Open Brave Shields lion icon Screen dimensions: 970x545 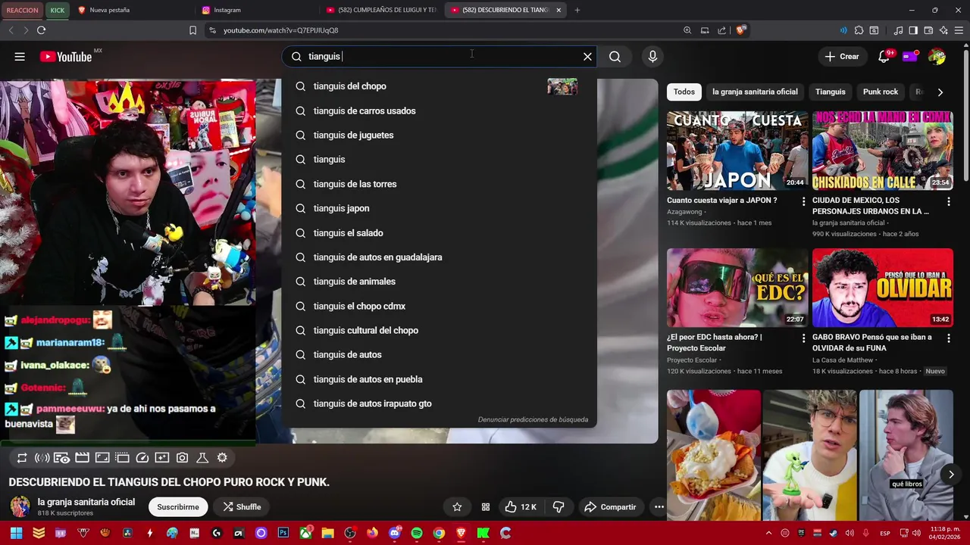click(741, 30)
